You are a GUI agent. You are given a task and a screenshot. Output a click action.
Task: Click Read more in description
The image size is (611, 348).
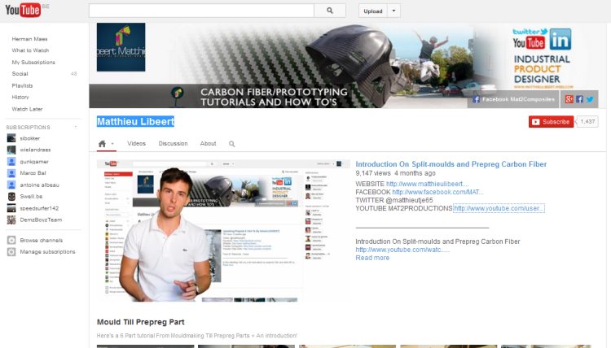(372, 258)
